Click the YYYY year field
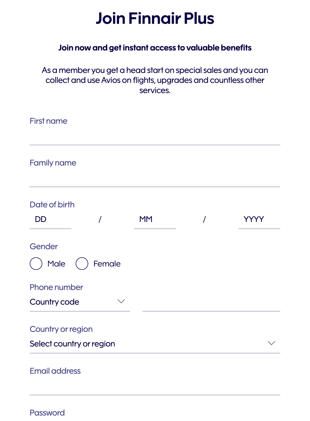Viewport: 310px width, 421px height. pyautogui.click(x=259, y=220)
